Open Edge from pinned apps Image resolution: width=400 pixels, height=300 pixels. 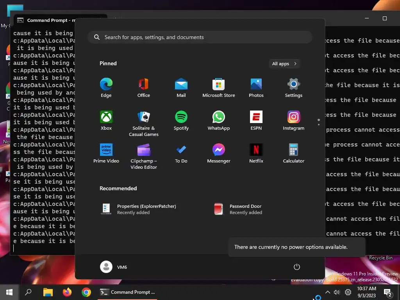coord(106,88)
